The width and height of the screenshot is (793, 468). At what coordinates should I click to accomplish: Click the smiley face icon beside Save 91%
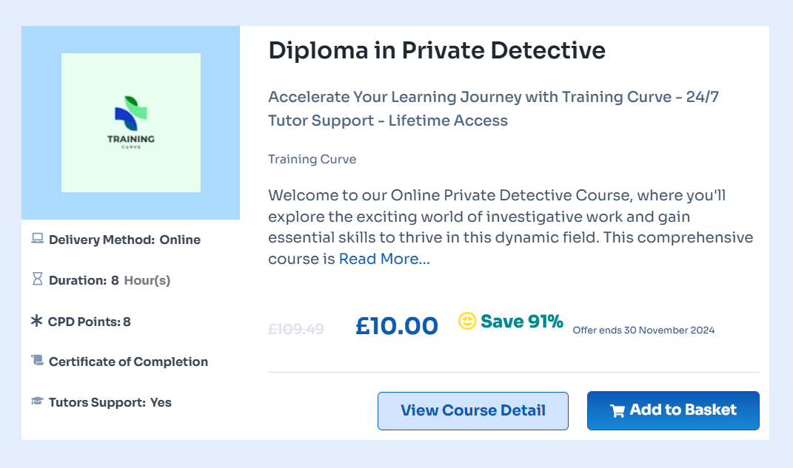[467, 321]
